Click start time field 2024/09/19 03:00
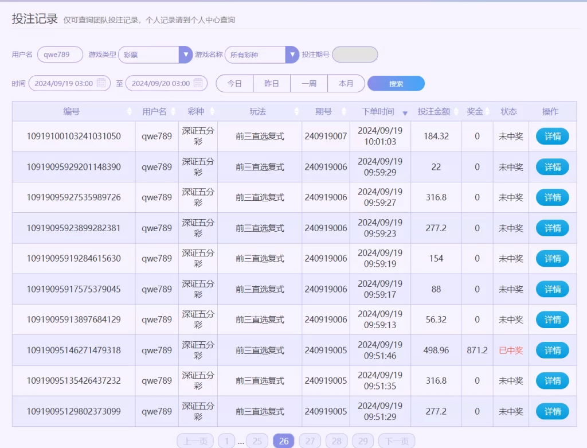 (69, 83)
